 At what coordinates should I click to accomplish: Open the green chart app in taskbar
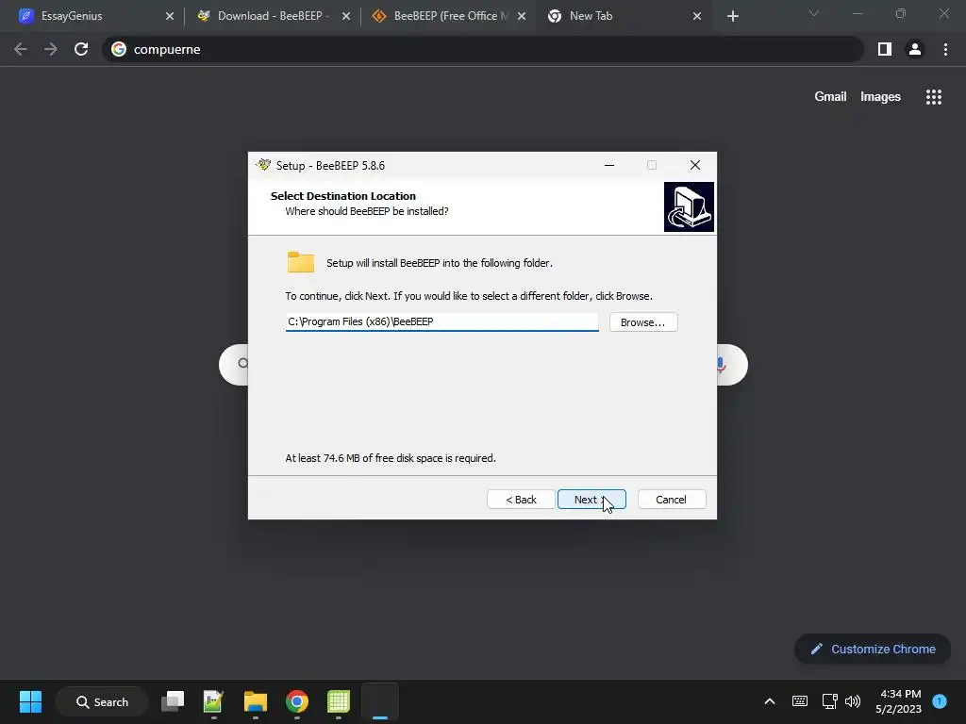click(213, 701)
